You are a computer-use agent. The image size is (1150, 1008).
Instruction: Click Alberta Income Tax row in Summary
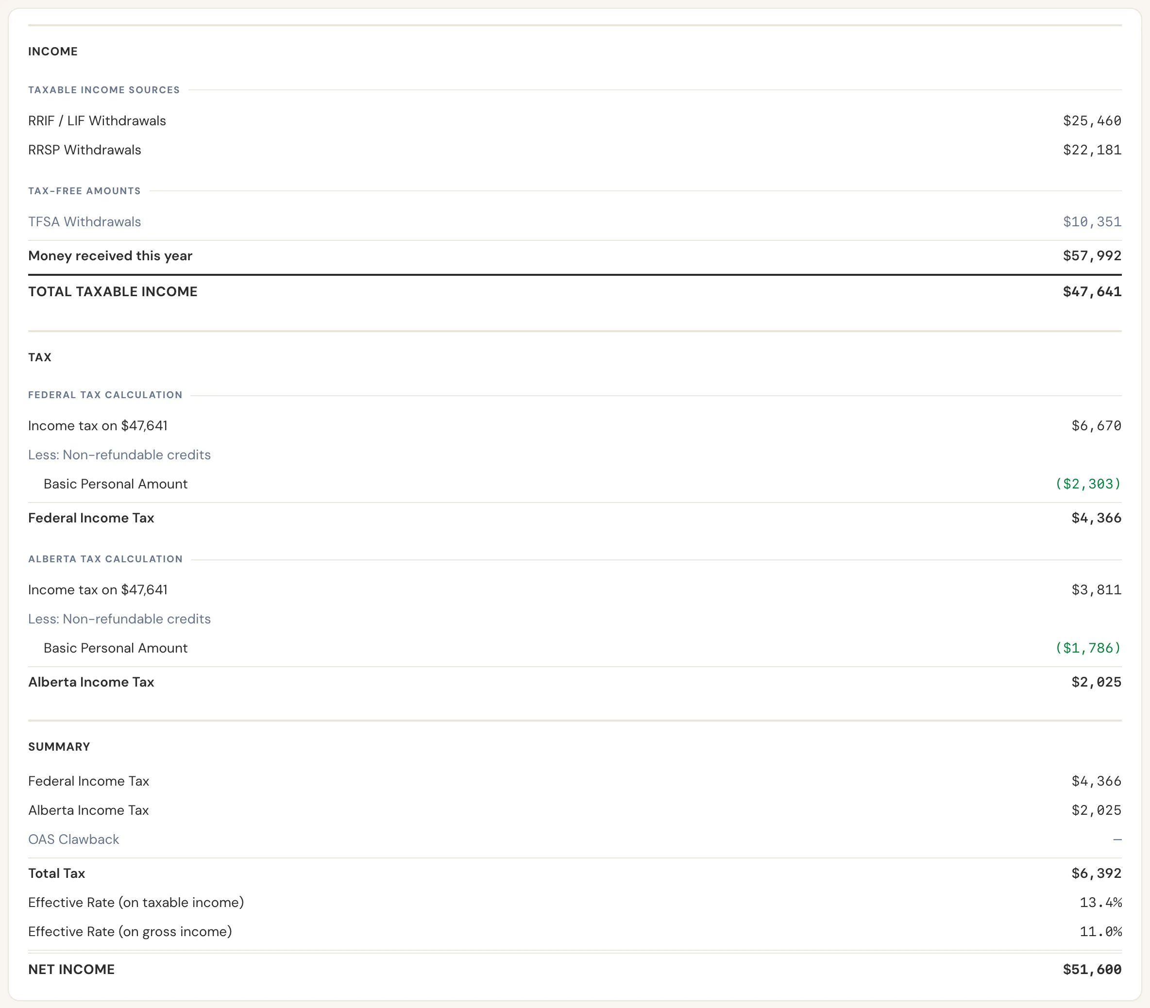(575, 810)
